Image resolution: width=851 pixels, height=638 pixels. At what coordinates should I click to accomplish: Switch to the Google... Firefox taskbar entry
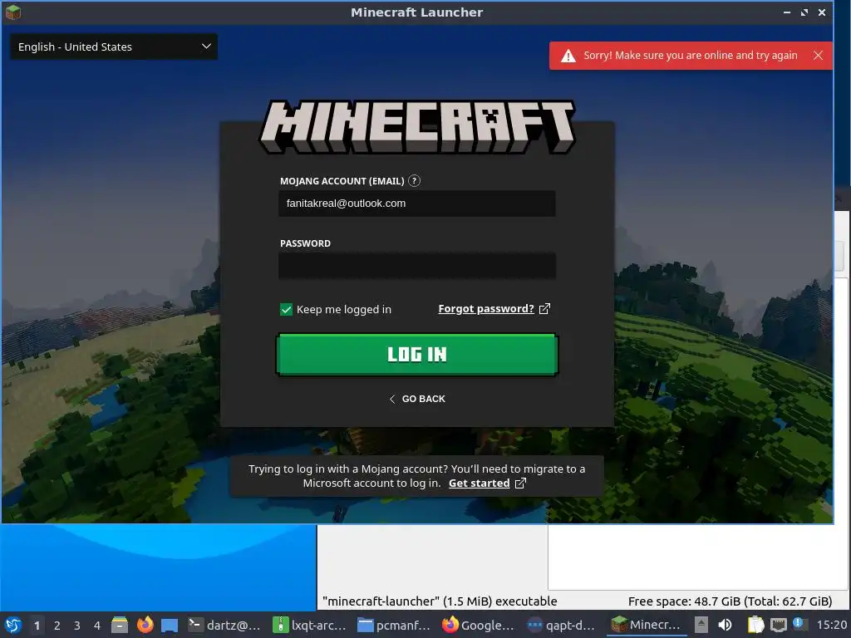click(x=478, y=625)
